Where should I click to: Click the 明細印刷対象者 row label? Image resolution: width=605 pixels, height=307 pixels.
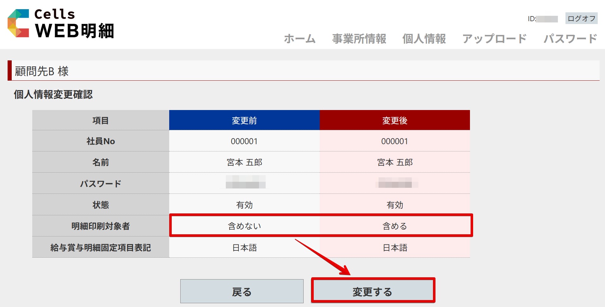click(101, 226)
